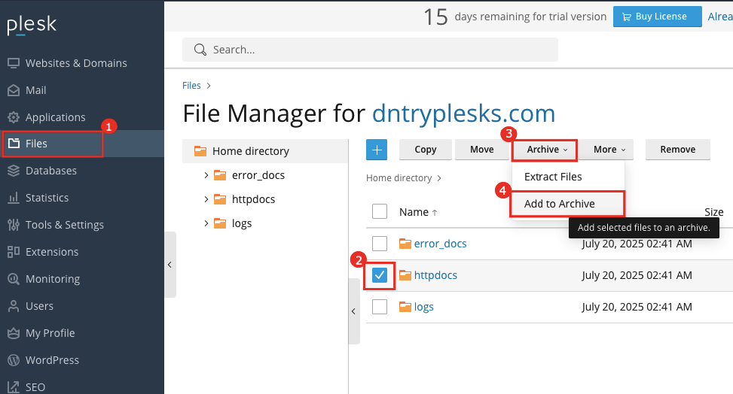Screen dimensions: 733x394
Task: Open the More dropdown
Action: (609, 150)
